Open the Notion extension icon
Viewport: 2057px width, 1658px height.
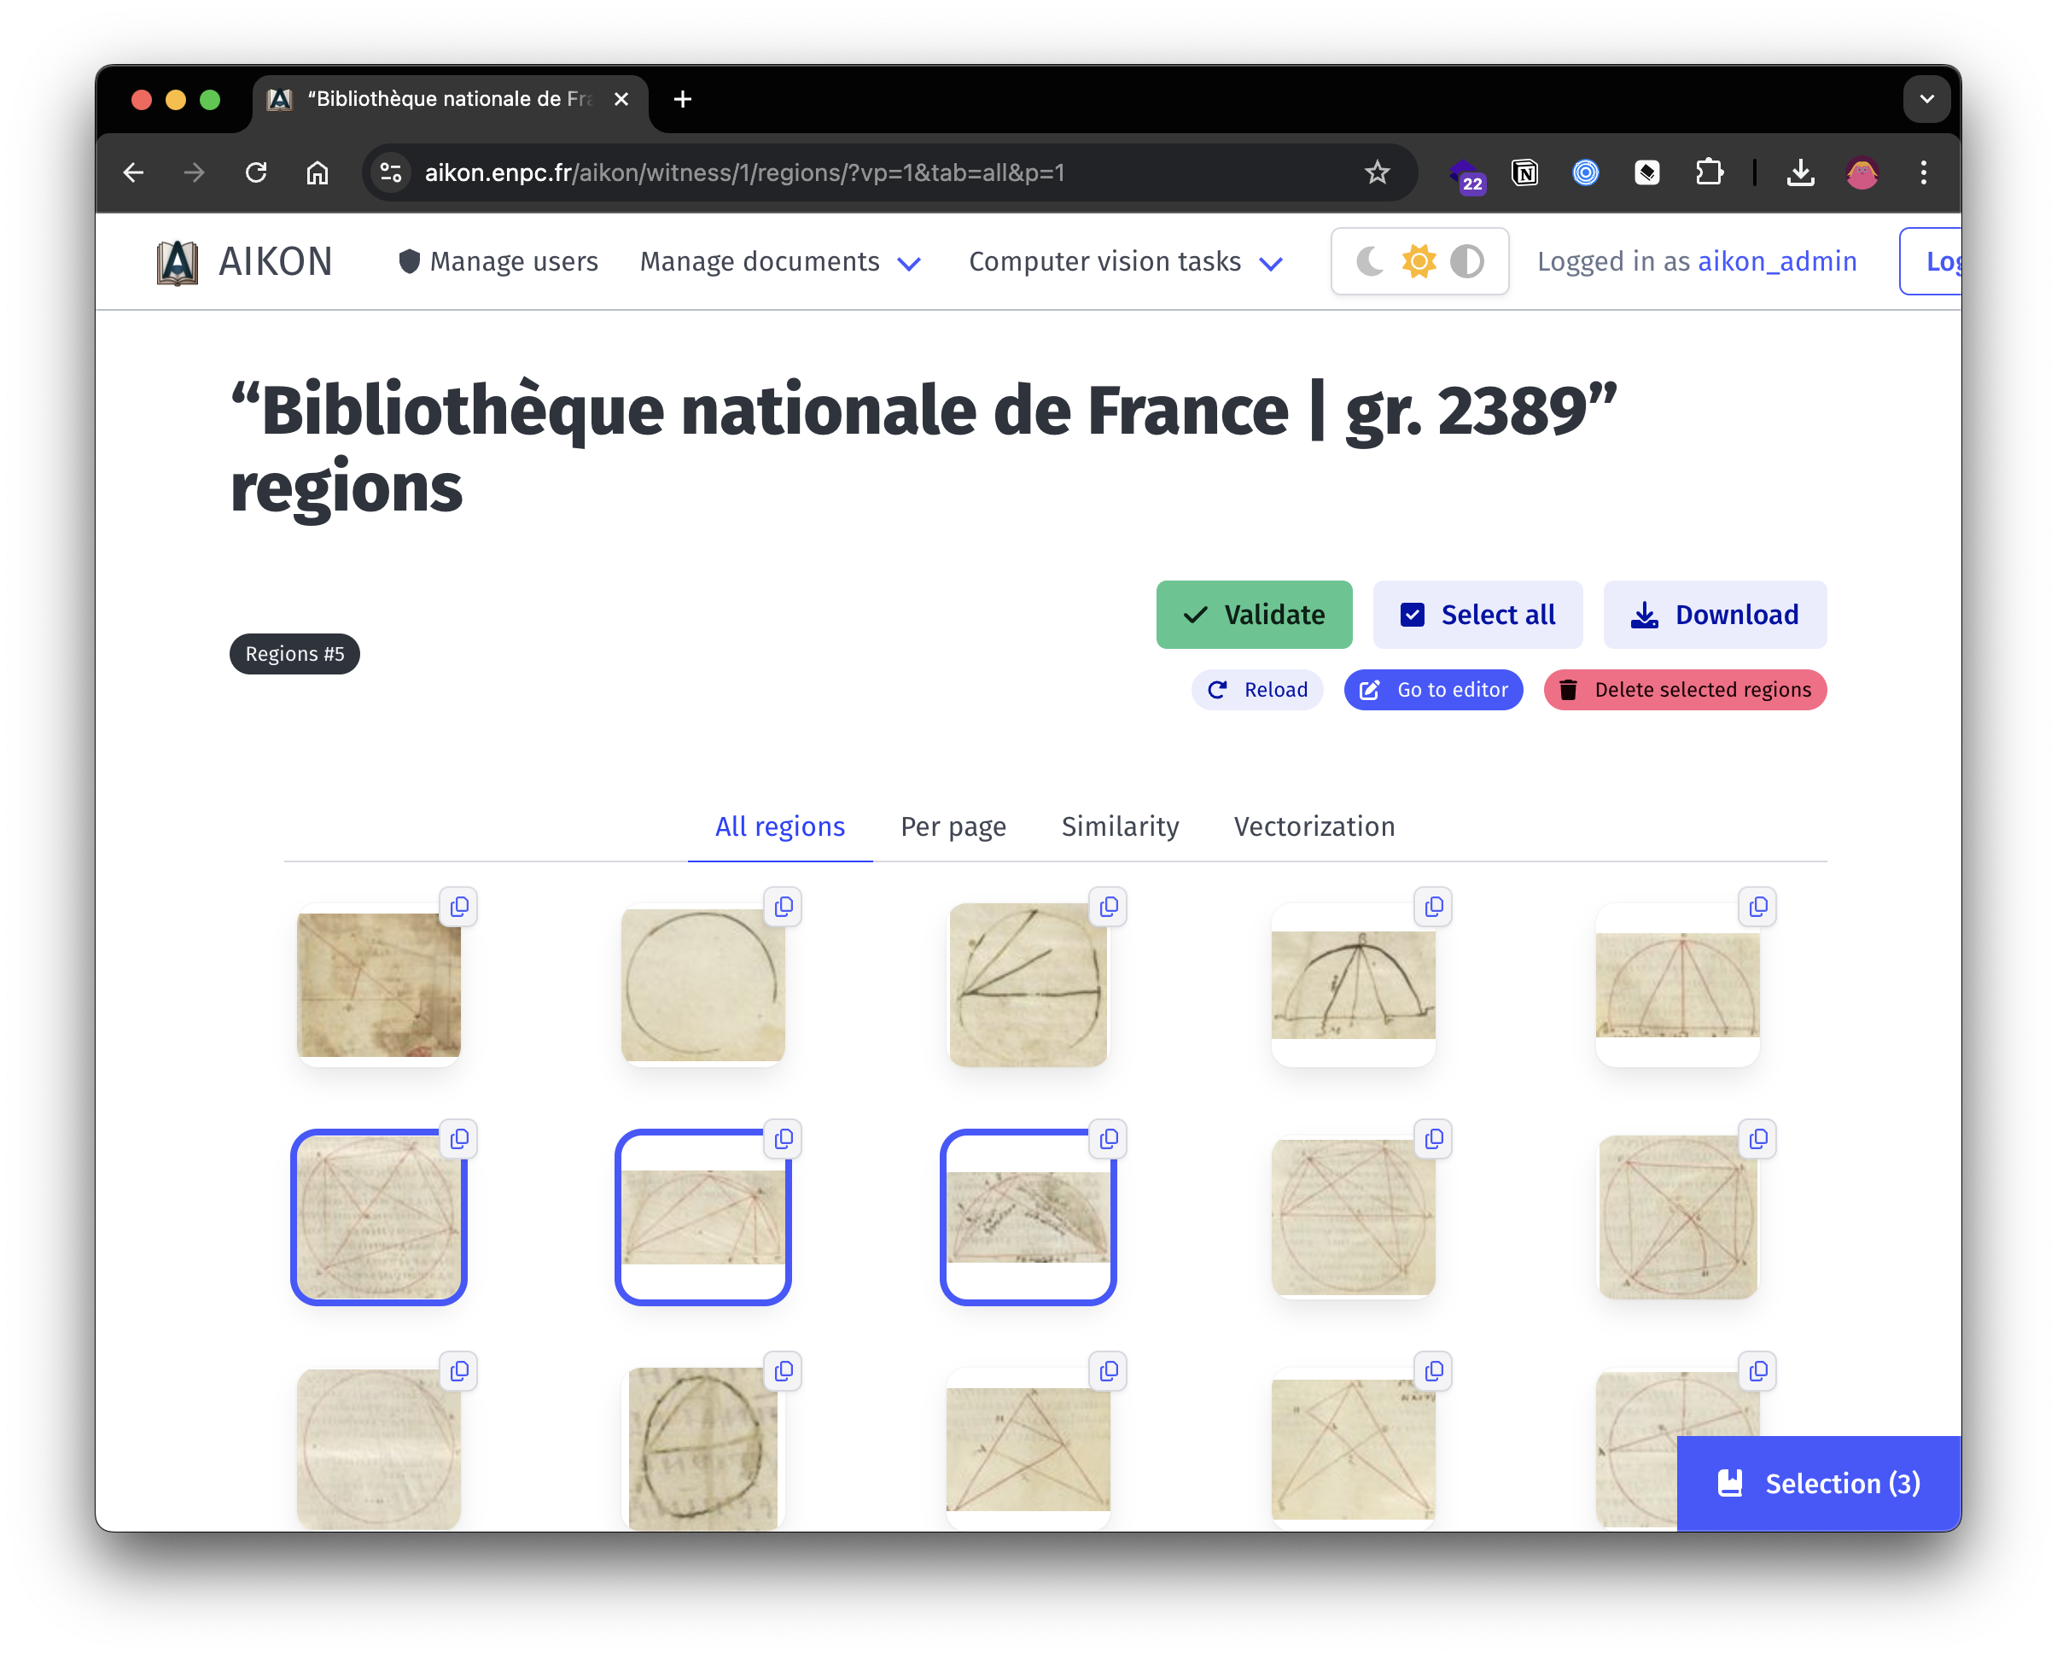(x=1525, y=172)
